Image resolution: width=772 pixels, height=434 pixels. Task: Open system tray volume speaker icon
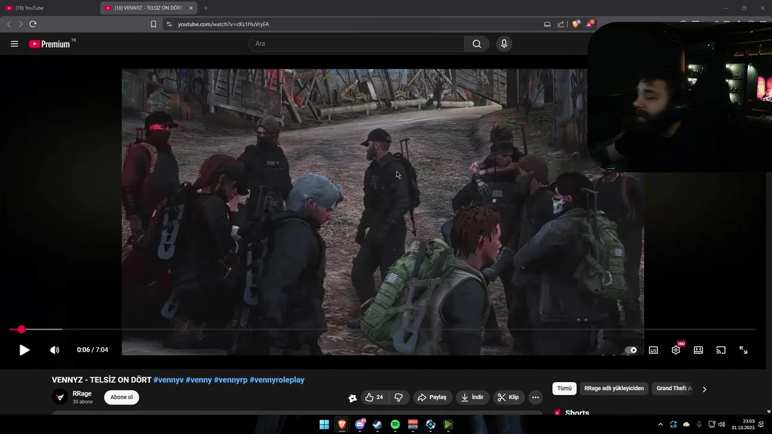722,424
